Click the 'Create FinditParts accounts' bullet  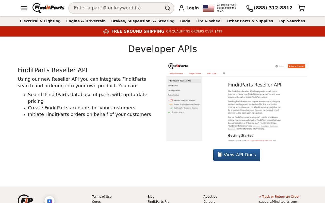pyautogui.click(x=82, y=108)
